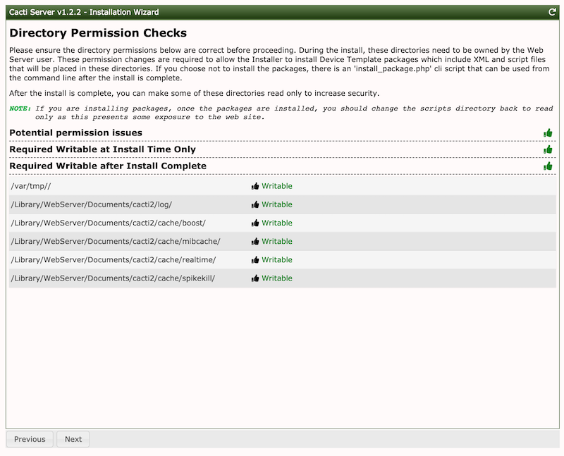Select the cacti2/cache/mibcache/ directory path
The image size is (564, 456).
tap(116, 241)
